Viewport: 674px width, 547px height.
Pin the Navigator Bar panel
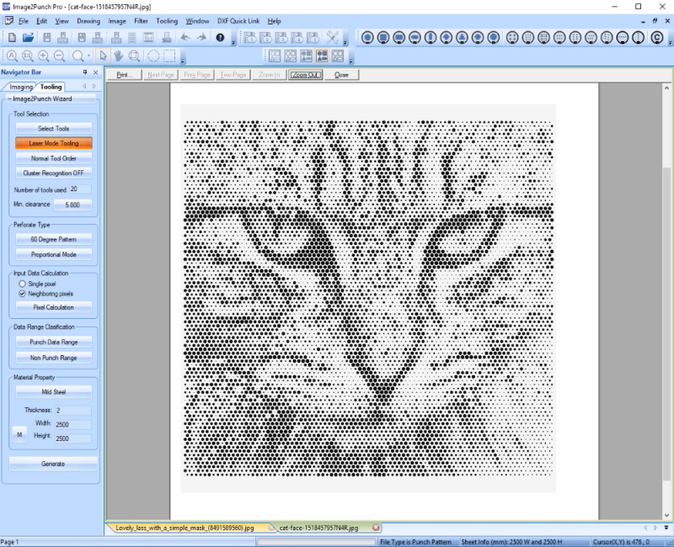pos(85,72)
